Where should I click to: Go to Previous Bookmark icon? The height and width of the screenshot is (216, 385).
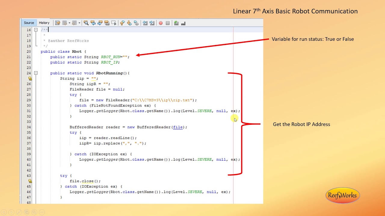pyautogui.click(x=122, y=23)
